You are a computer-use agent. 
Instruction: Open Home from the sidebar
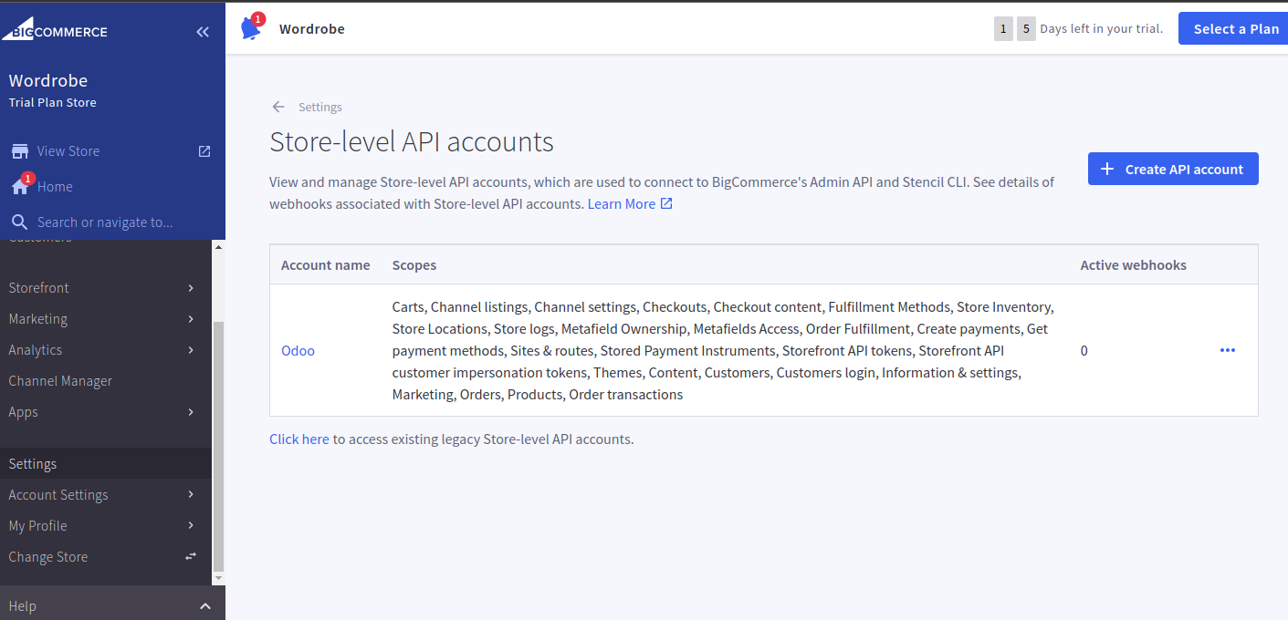(55, 187)
